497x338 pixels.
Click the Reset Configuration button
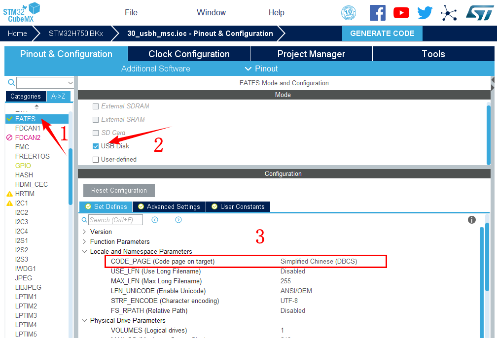[x=119, y=190]
